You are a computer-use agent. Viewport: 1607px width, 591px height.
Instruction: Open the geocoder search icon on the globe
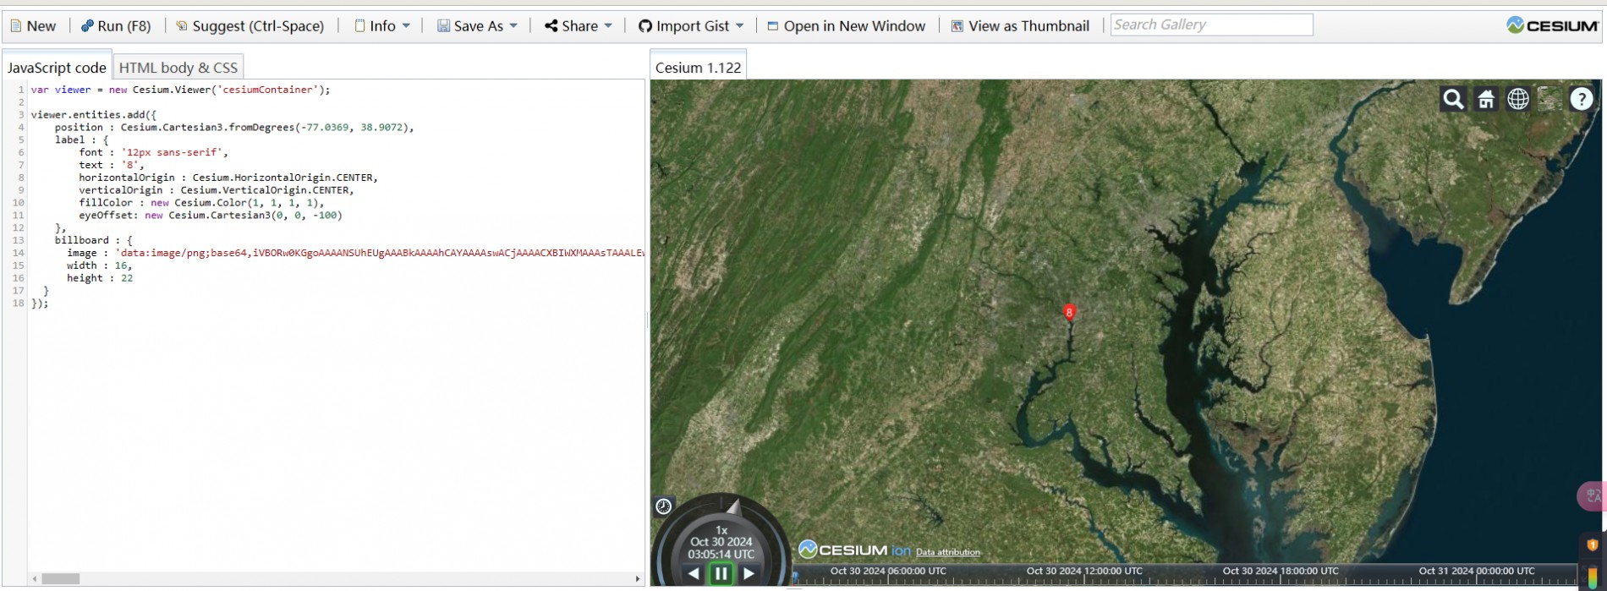pos(1453,100)
